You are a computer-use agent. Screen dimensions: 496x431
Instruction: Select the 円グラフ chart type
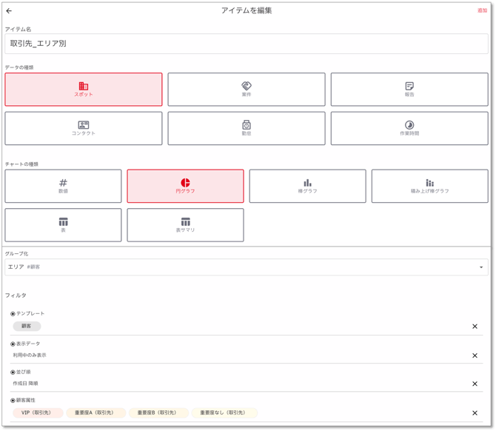(185, 186)
